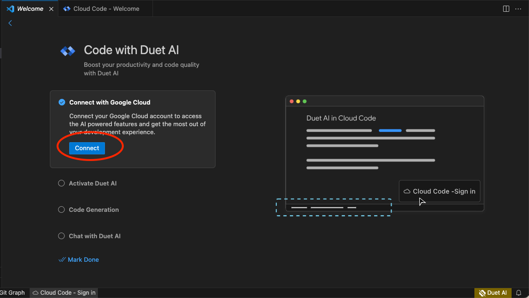
Task: Click the VS Code icon on Welcome tab
Action: (x=10, y=9)
